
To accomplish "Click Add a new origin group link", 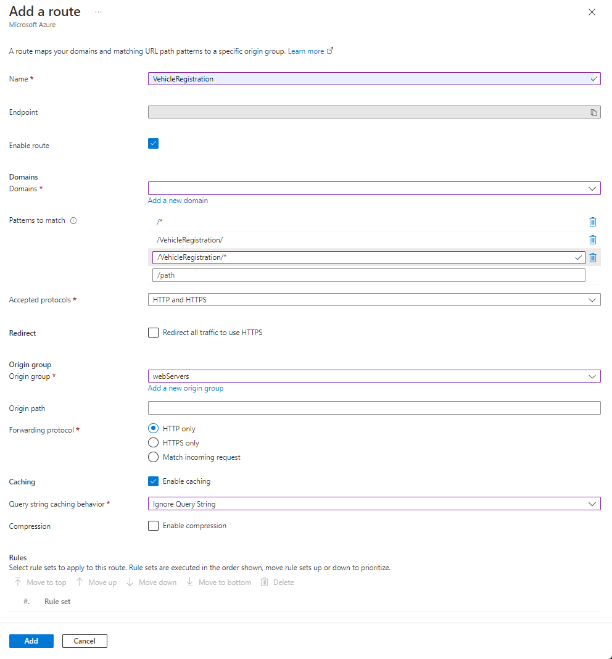I will pyautogui.click(x=185, y=388).
